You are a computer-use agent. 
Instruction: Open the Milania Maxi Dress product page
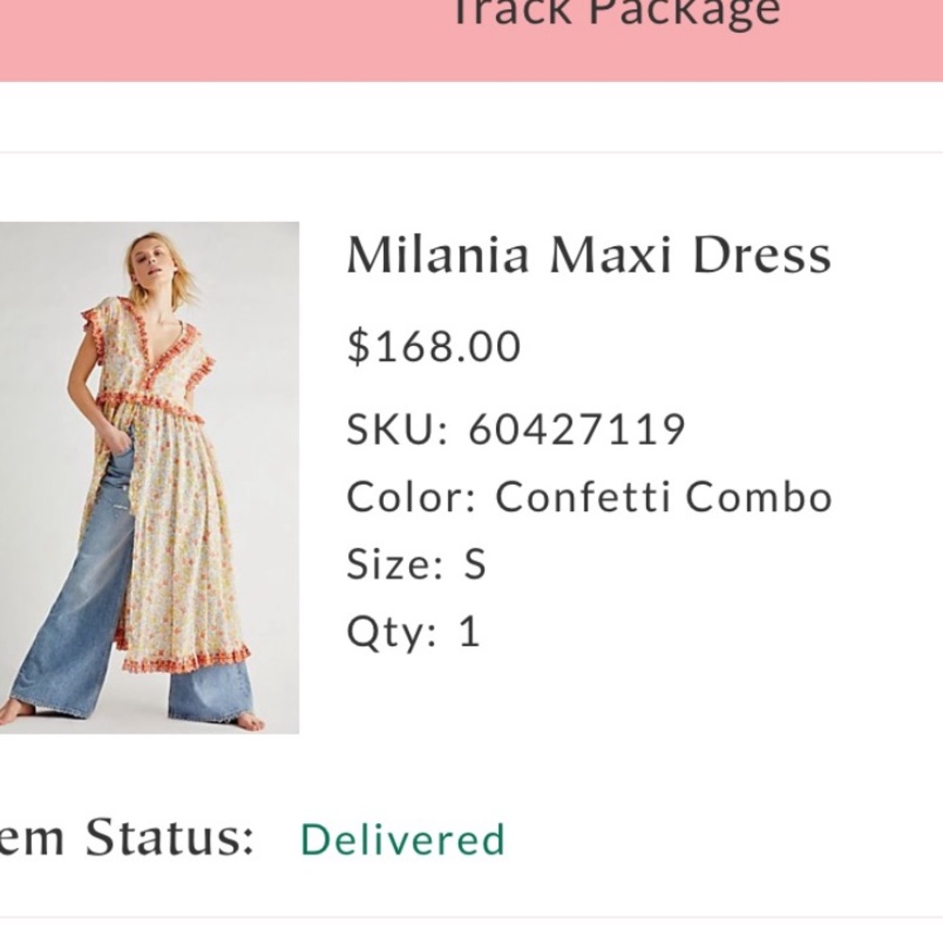pyautogui.click(x=588, y=253)
